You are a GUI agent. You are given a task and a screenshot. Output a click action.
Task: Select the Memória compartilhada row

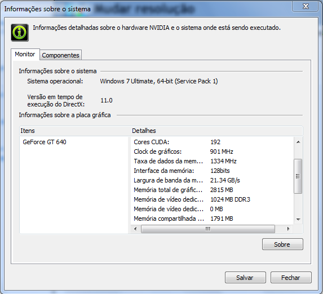click(x=212, y=219)
